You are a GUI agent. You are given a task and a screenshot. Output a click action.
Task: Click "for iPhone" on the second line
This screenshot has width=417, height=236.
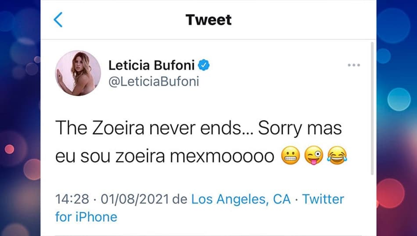tap(86, 217)
